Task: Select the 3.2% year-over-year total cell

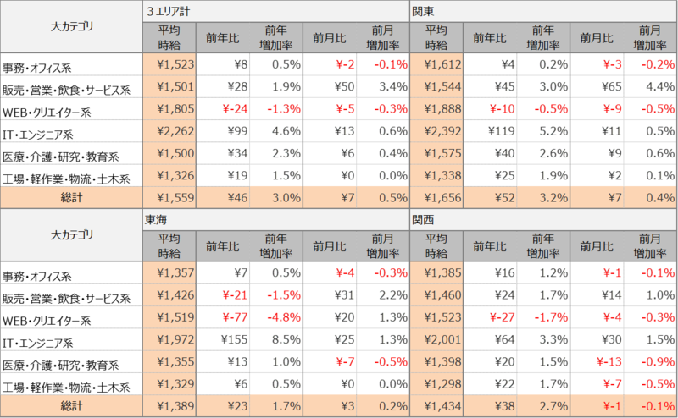Action: pos(543,196)
